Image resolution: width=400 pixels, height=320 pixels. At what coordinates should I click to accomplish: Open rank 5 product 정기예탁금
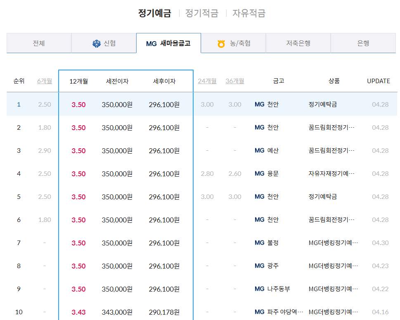pos(323,196)
